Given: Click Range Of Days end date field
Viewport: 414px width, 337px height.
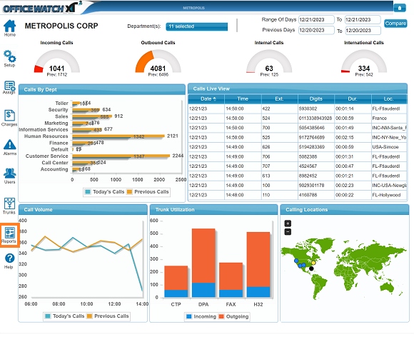Looking at the screenshot, I should pyautogui.click(x=363, y=19).
